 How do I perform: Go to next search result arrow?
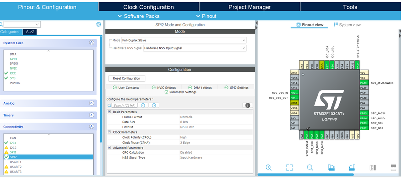pyautogui.click(x=154, y=105)
